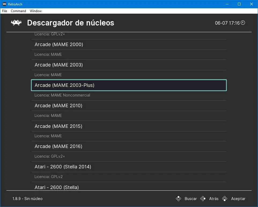This screenshot has width=258, height=207.
Task: Select the Arcade (MAME 2015) core
Action: tap(129, 126)
